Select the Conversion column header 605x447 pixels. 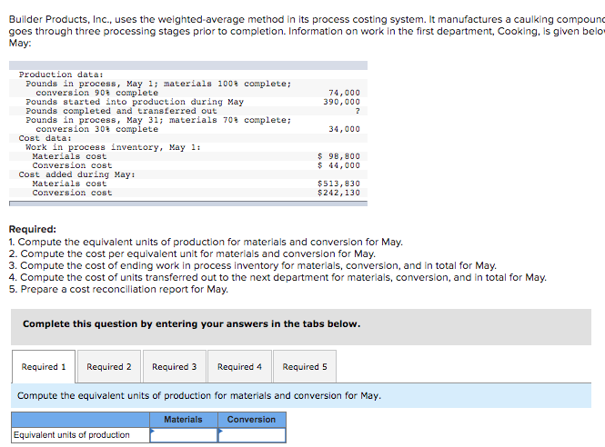[x=252, y=420]
